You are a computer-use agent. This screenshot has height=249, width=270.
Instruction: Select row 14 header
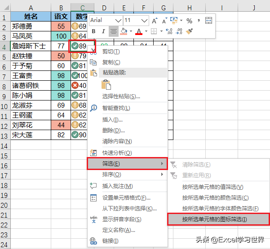[4, 146]
